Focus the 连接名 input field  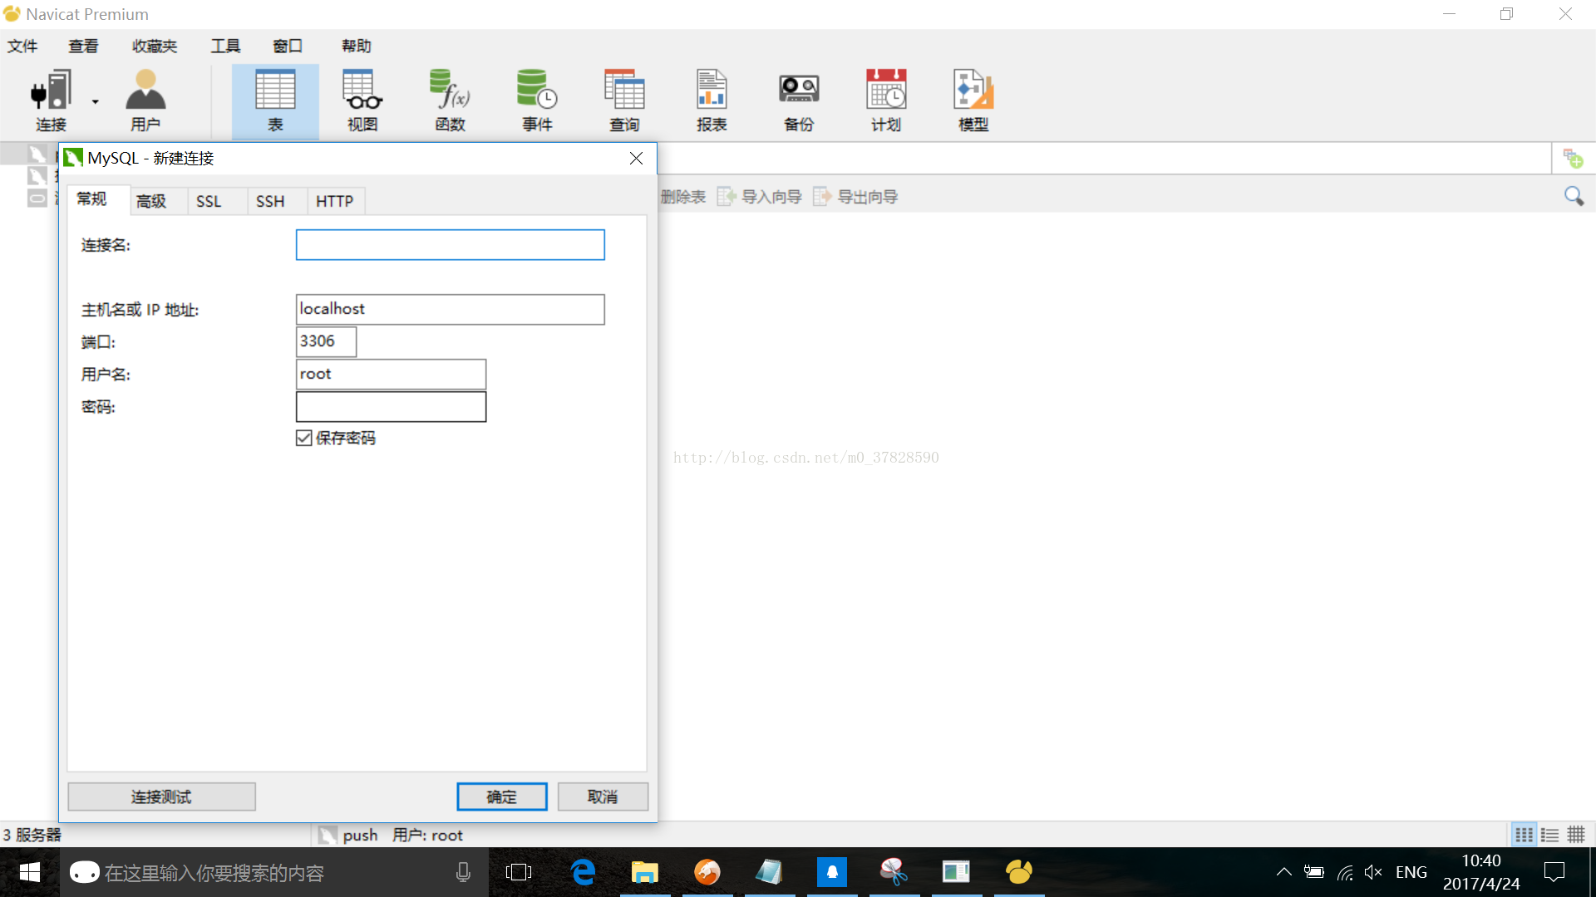click(x=450, y=245)
